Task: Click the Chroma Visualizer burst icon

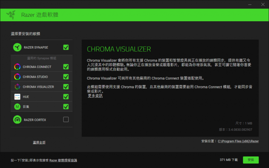Action: (17, 87)
